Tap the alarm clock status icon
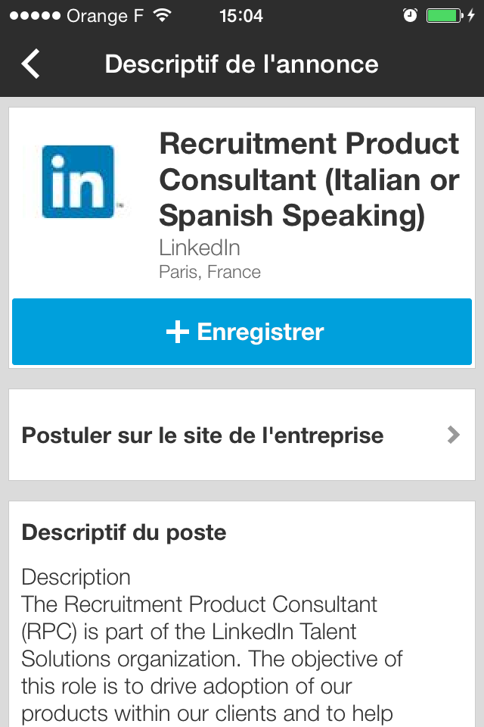The height and width of the screenshot is (727, 484). 410,15
